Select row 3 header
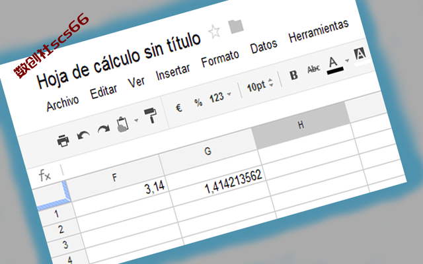The width and height of the screenshot is (423, 264). (x=65, y=245)
